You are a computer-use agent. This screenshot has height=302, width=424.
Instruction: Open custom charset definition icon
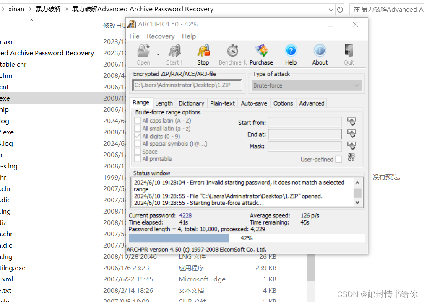(351, 157)
